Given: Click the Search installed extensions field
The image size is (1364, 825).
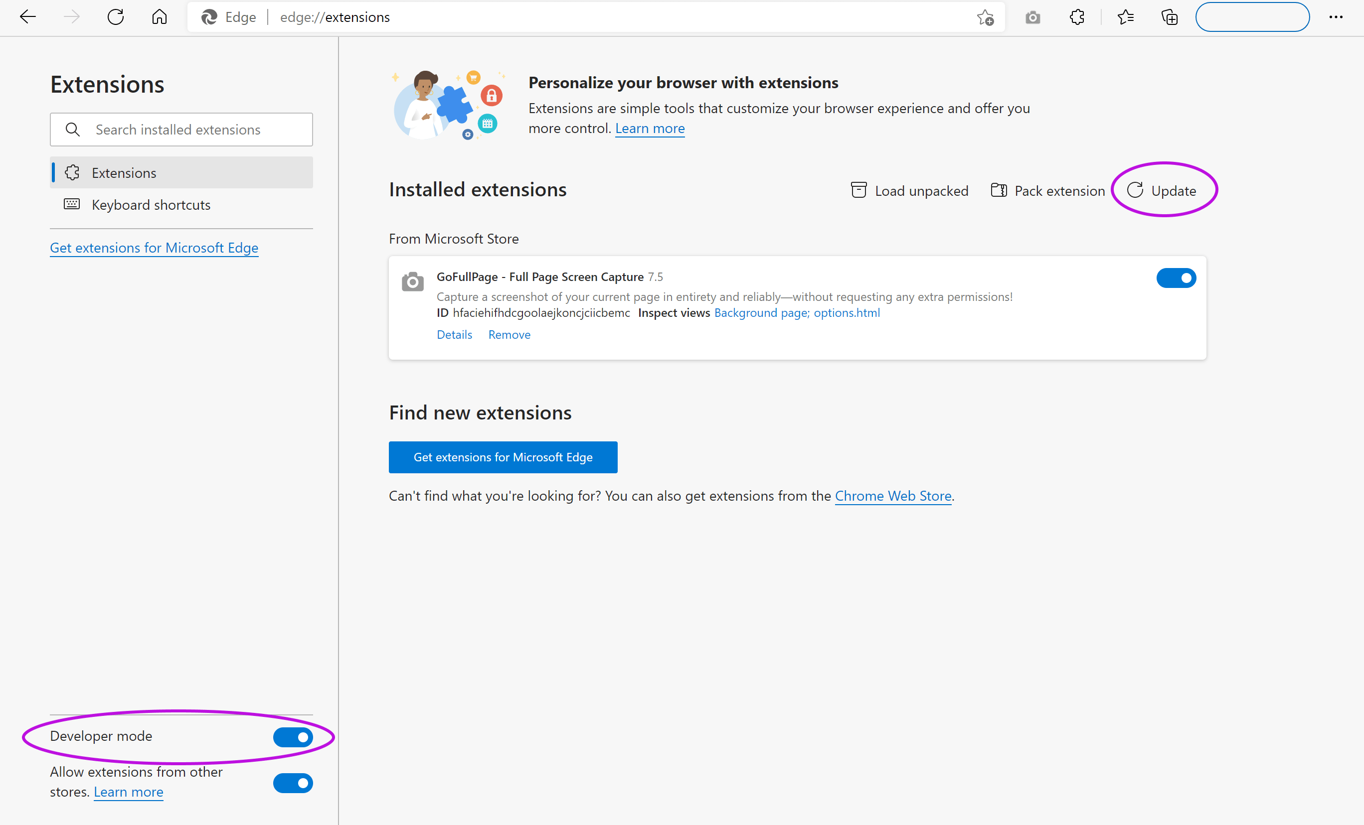Looking at the screenshot, I should [181, 130].
